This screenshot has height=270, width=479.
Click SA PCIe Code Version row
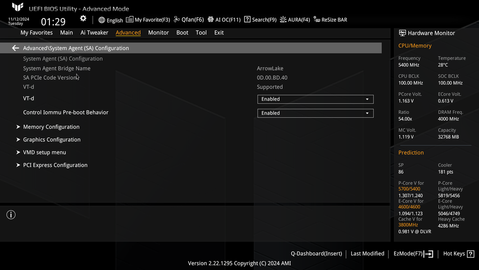[50, 78]
